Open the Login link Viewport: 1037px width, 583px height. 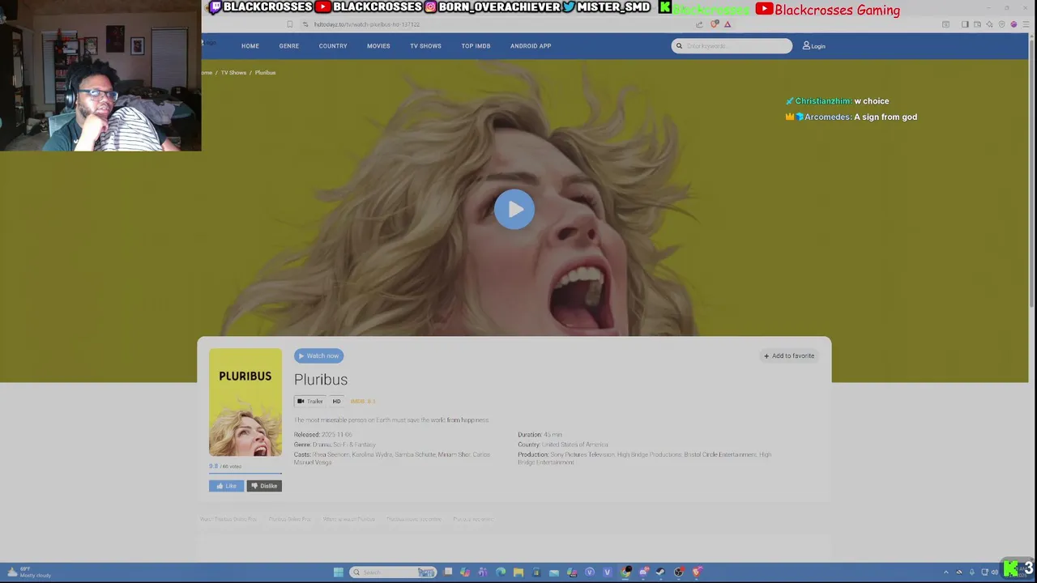814,46
